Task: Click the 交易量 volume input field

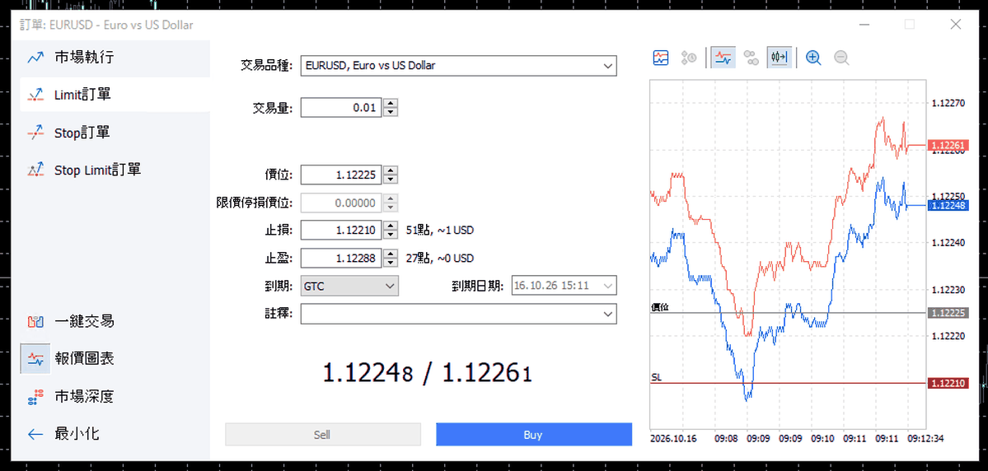Action: (341, 108)
